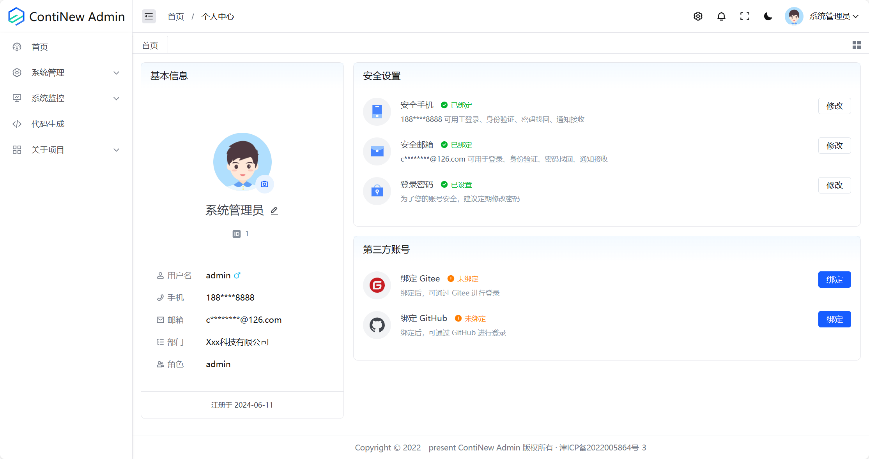Viewport: 869px width, 459px height.
Task: Expand the 系统管理 menu
Action: [65, 72]
